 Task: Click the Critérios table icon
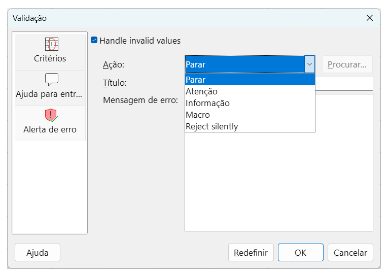click(x=50, y=44)
